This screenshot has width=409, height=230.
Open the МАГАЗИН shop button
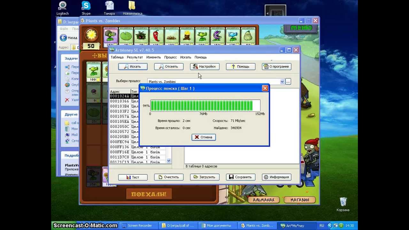[x=300, y=200]
